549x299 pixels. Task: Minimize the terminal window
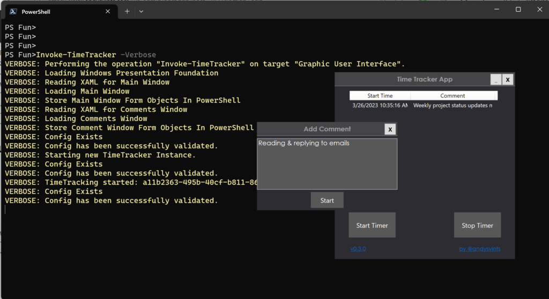(x=496, y=10)
